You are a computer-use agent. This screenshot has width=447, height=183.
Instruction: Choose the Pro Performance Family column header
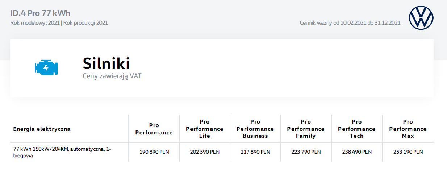click(x=306, y=129)
